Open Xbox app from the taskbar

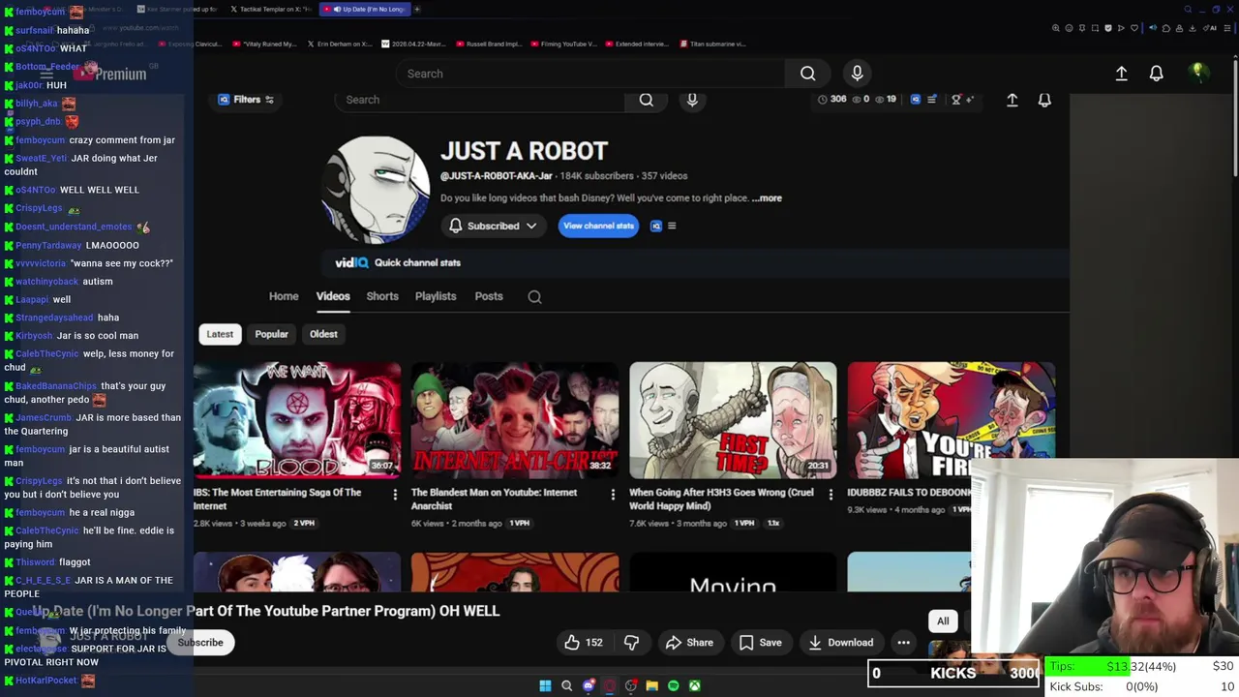point(694,686)
